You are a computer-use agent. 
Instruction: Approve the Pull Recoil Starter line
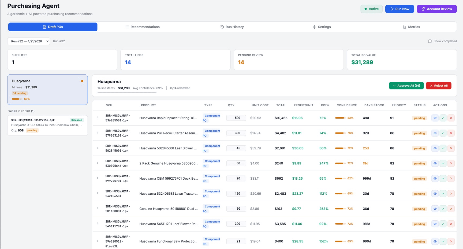coord(443,133)
